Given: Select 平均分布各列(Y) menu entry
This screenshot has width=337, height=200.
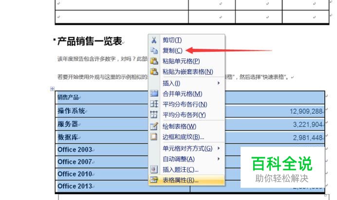Looking at the screenshot, I should [x=187, y=115].
